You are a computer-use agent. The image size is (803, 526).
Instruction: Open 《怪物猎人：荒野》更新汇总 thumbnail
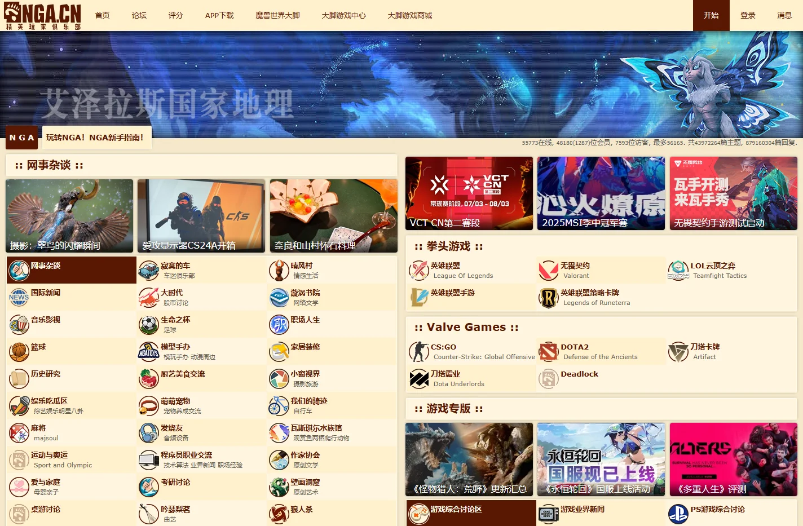pyautogui.click(x=469, y=459)
